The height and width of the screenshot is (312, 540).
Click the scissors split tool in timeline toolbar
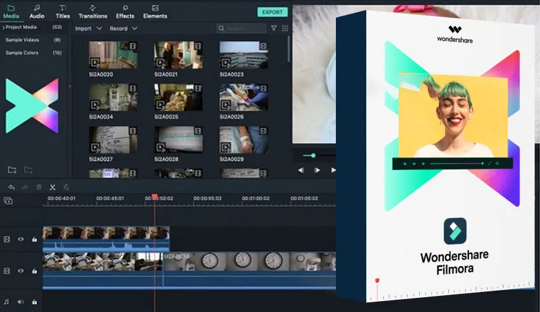(53, 187)
